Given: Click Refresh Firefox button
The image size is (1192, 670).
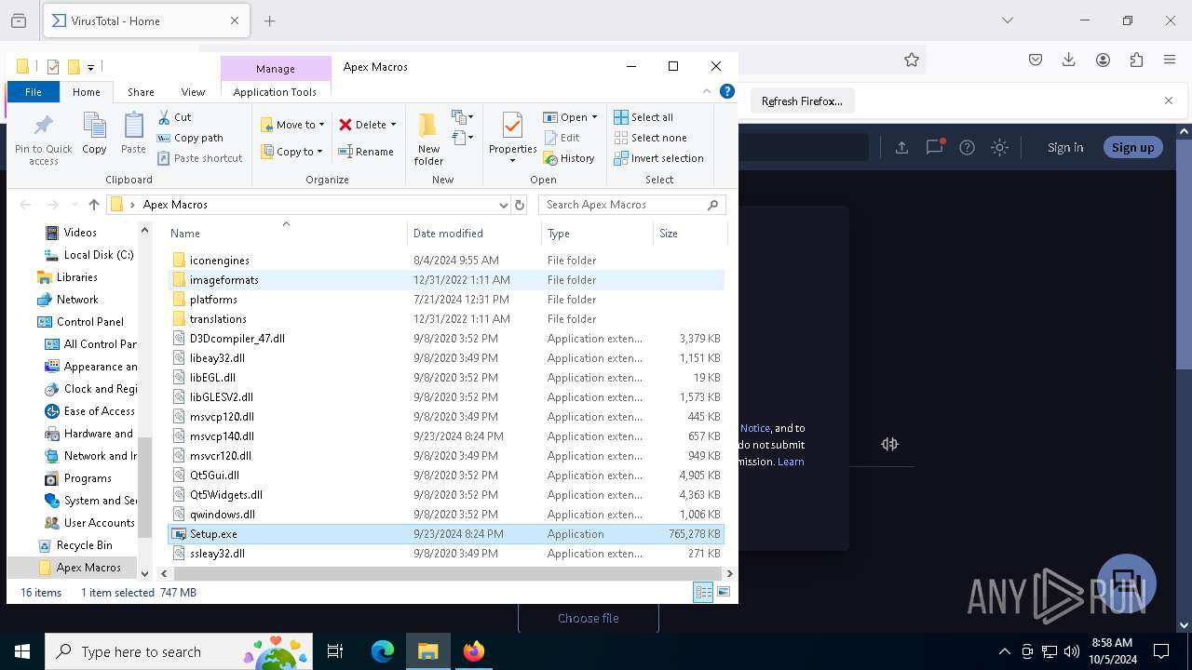Looking at the screenshot, I should [802, 100].
